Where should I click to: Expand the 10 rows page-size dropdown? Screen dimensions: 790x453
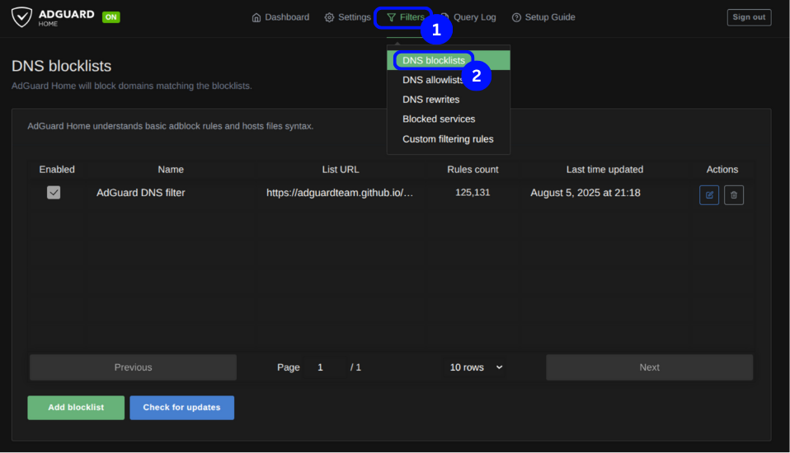(476, 367)
